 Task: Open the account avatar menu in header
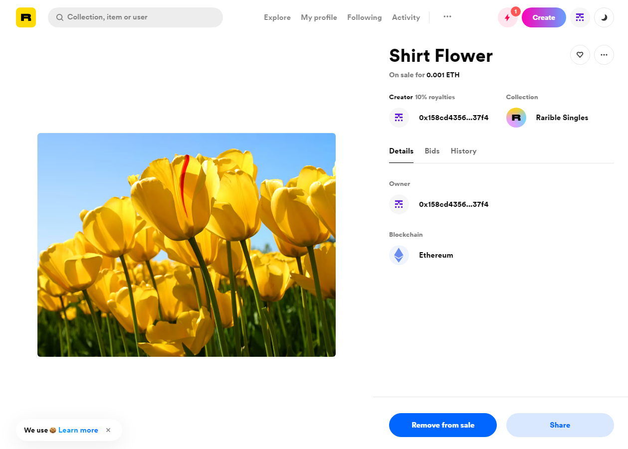pos(580,17)
